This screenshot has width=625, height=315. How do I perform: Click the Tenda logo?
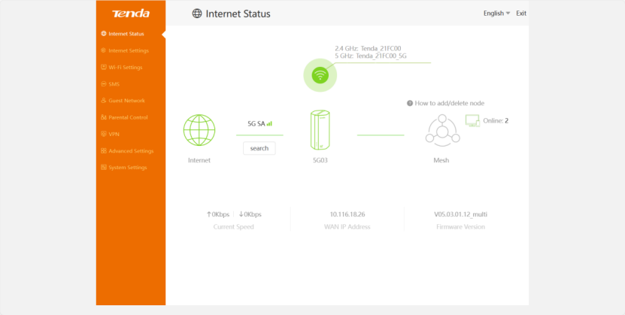point(131,14)
